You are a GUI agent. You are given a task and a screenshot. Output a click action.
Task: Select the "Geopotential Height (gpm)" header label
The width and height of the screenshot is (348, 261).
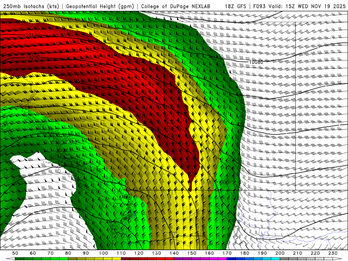pyautogui.click(x=100, y=6)
